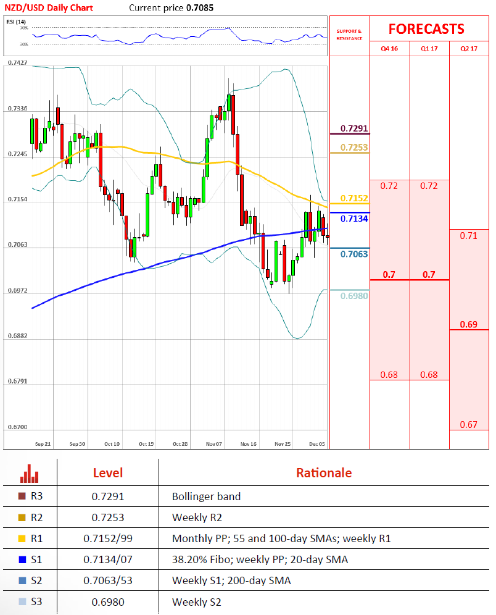496x615 pixels.
Task: Click the 0.7291 resistance level label
Action: 354,128
